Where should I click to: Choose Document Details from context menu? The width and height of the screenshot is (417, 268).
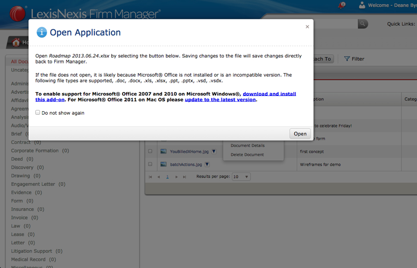(248, 146)
